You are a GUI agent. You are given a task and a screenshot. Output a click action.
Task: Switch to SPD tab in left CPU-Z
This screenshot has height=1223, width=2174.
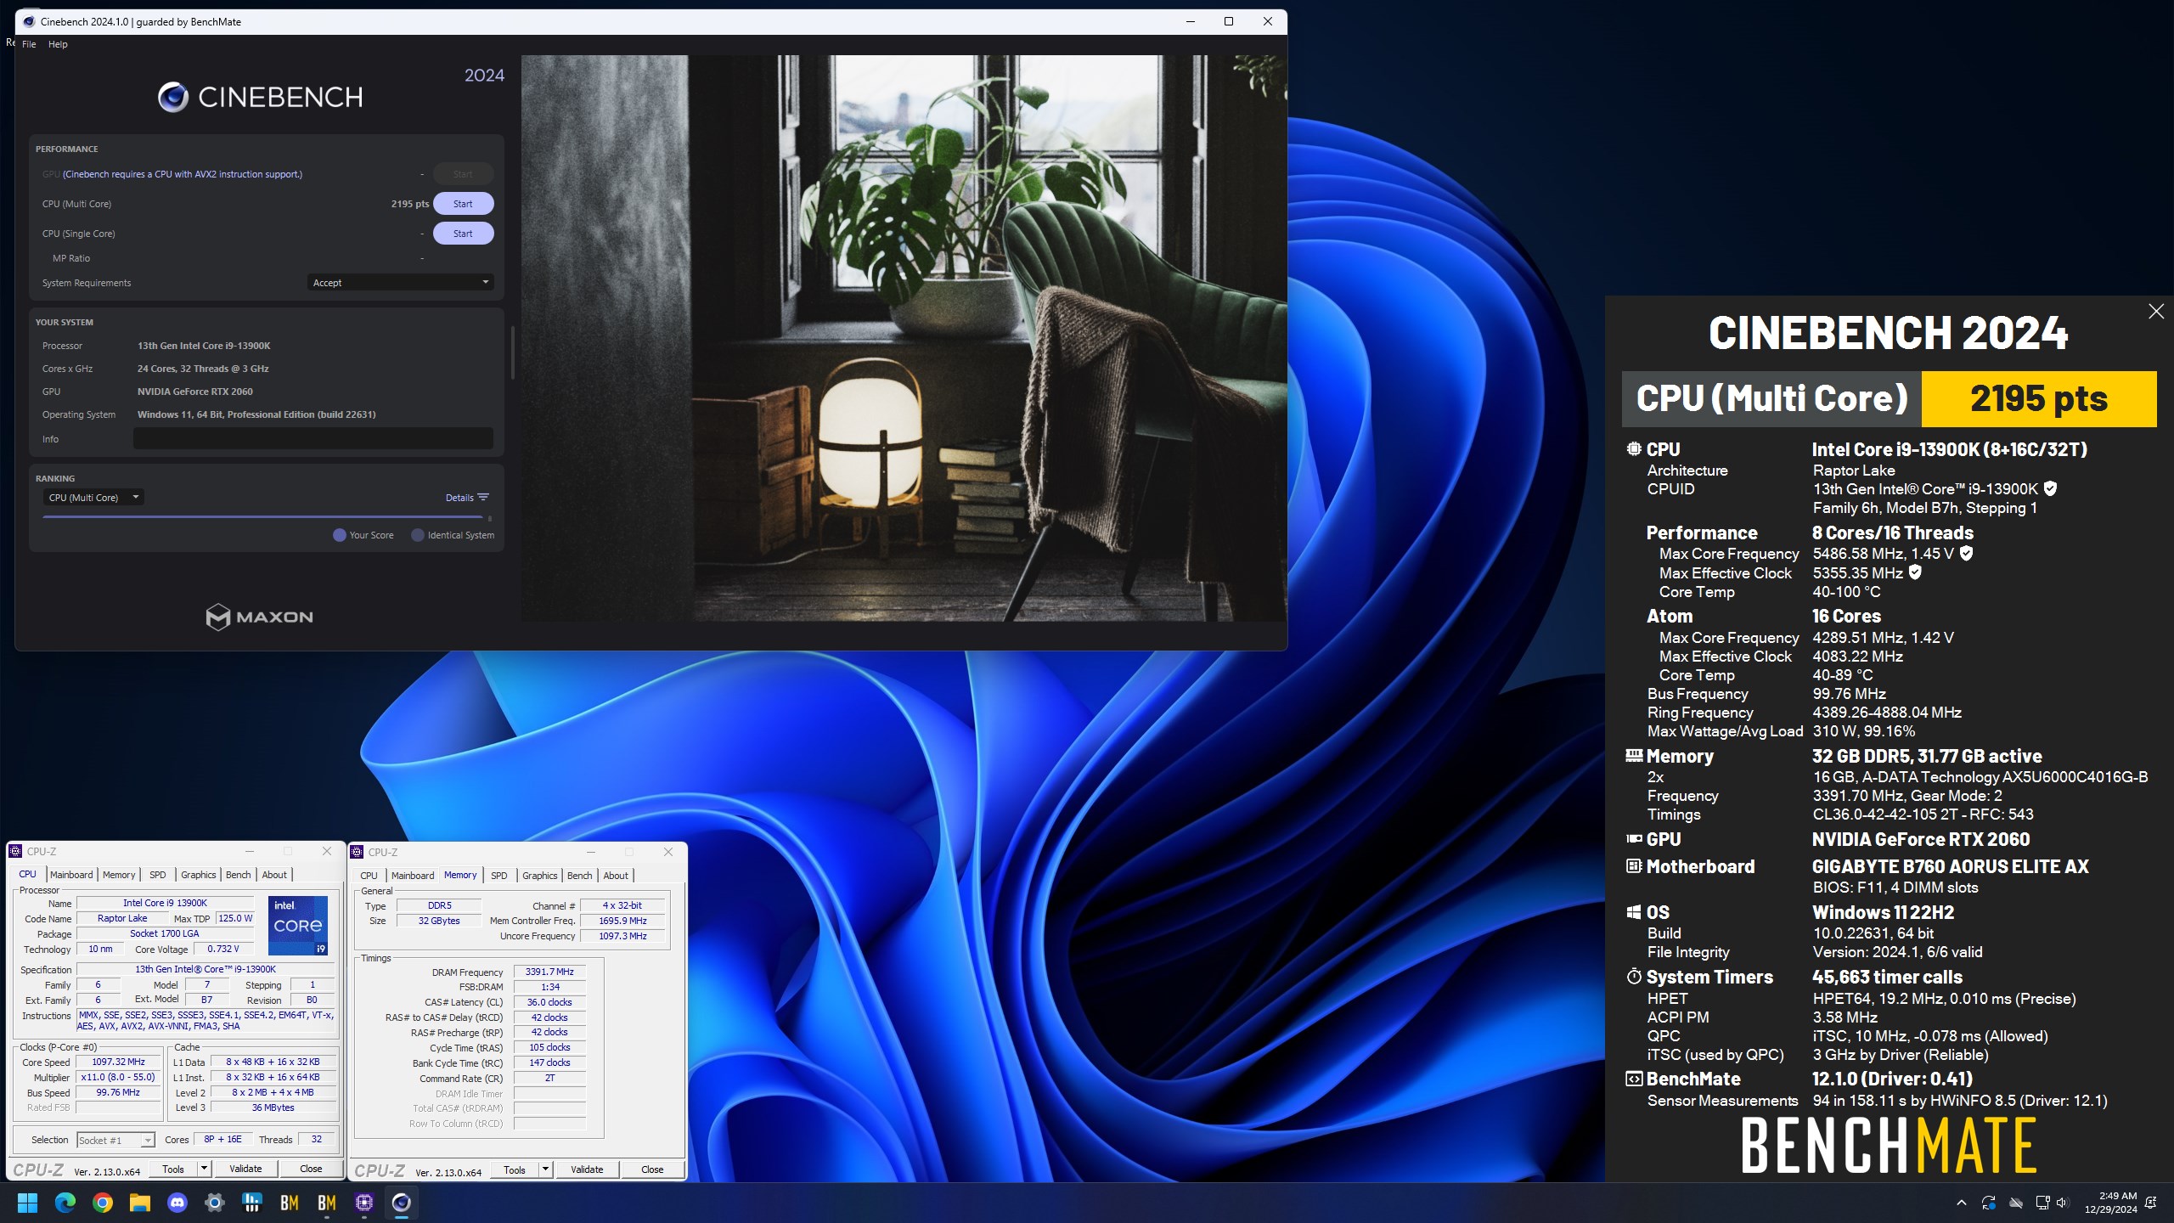point(158,875)
